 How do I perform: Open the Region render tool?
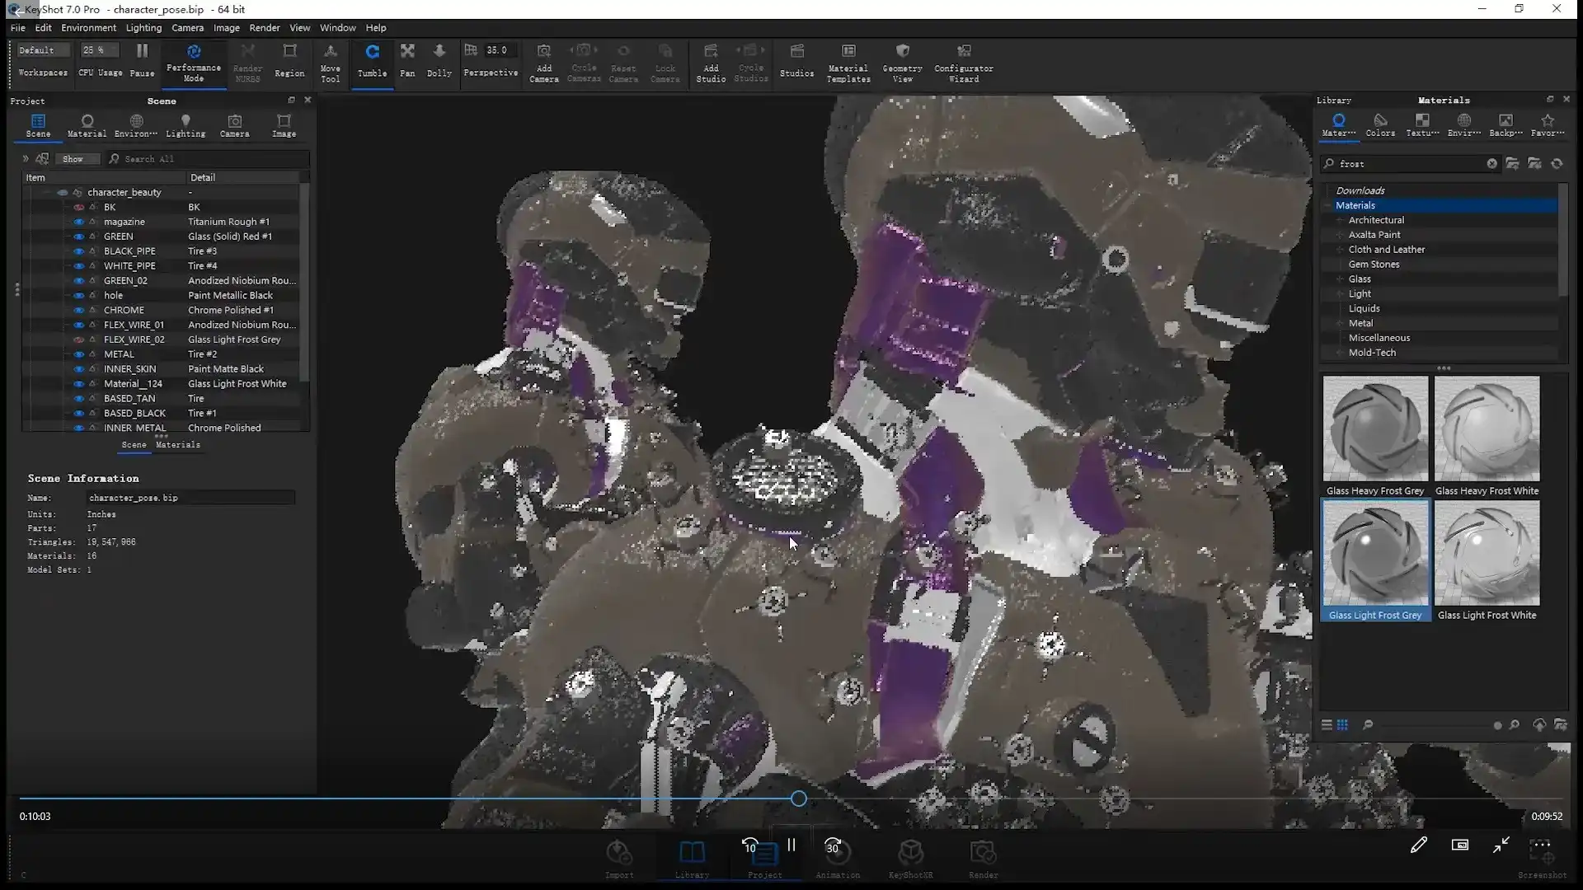pos(289,62)
